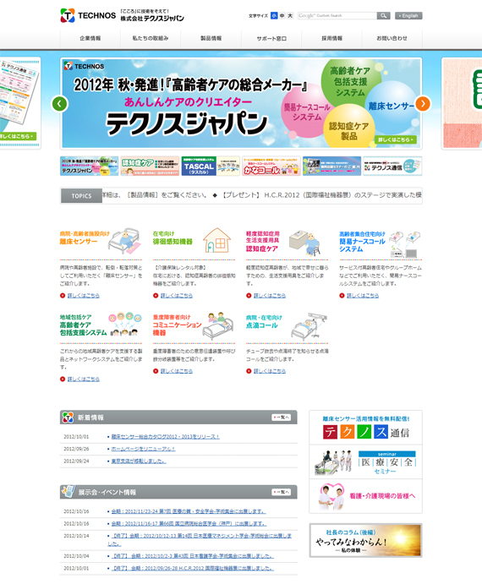Select the 2012年 秋・発進 slide thumbnail
This screenshot has width=482, height=584.
(x=89, y=166)
